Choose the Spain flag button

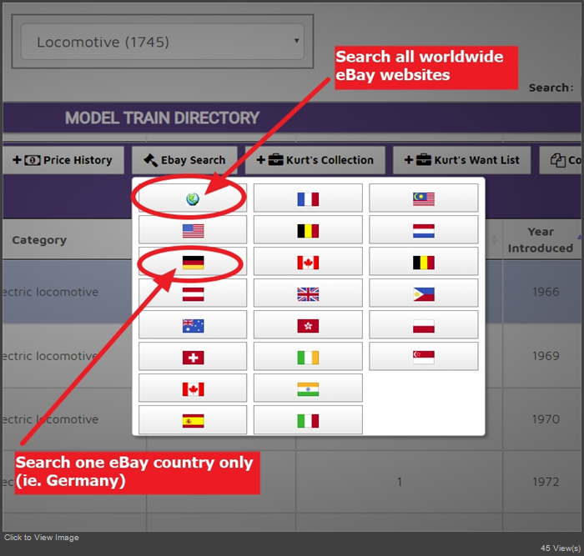[193, 421]
